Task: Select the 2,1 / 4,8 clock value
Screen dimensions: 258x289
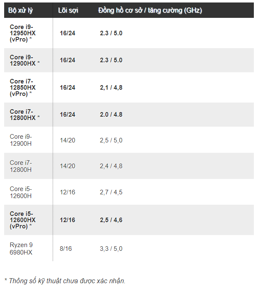Action: pos(111,88)
